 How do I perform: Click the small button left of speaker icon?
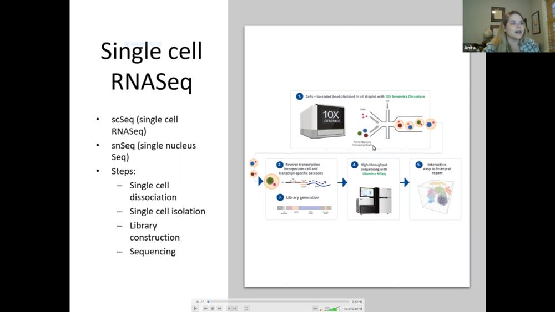point(315,308)
